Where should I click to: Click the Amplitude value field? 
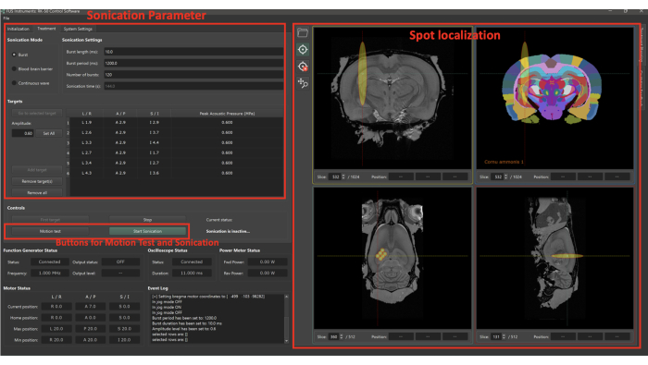point(23,133)
